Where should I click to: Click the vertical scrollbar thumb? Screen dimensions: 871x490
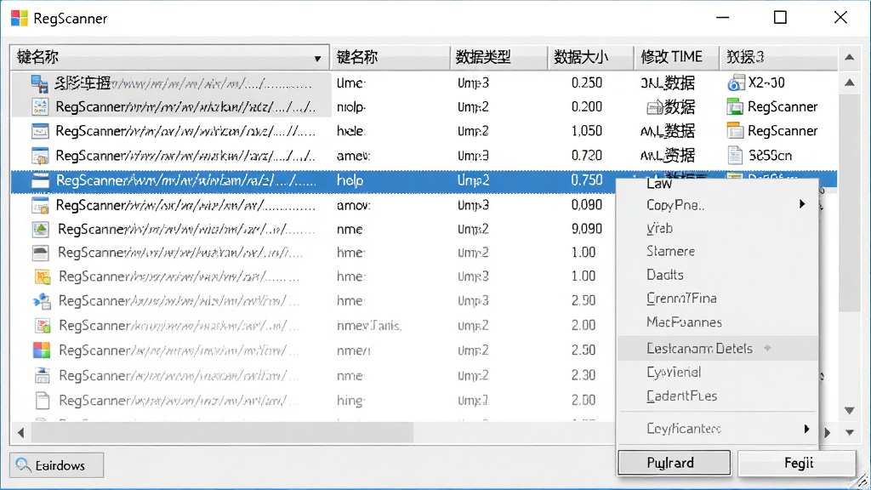(850, 202)
